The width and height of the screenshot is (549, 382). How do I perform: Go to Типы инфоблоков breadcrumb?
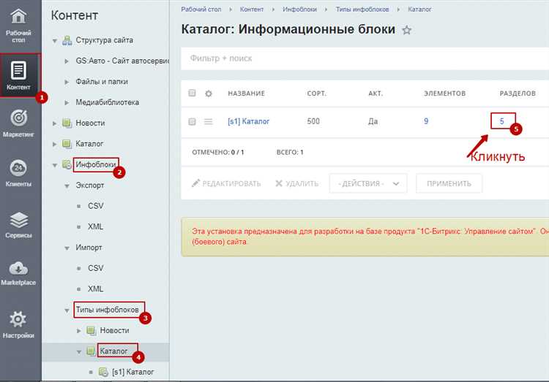pos(362,9)
